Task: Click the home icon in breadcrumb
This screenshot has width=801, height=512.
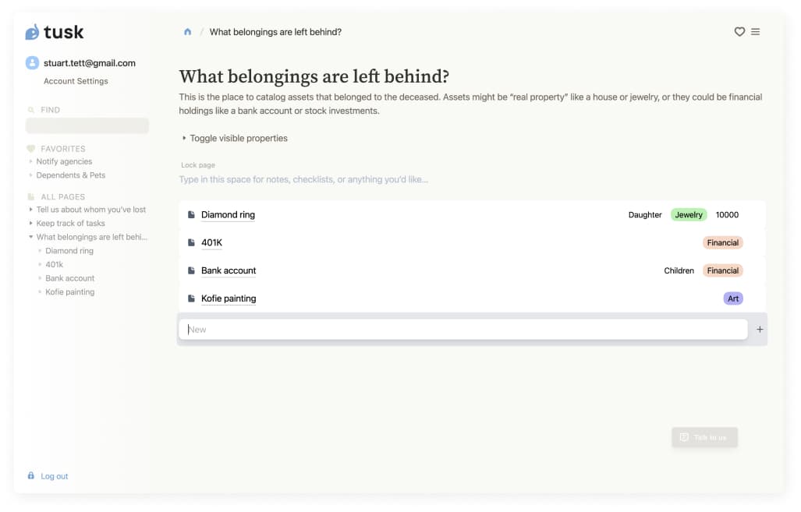Action: click(187, 32)
